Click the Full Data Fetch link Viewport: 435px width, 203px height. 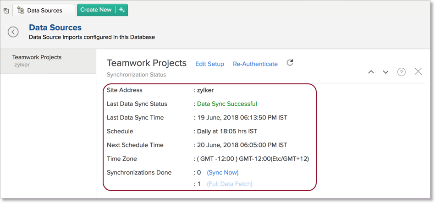click(230, 184)
